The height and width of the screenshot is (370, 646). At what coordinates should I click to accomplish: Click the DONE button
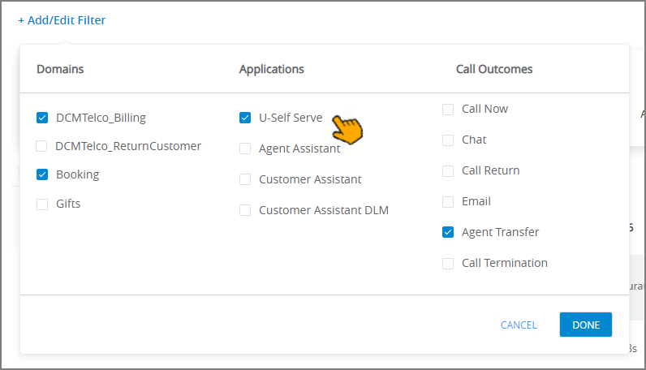585,325
